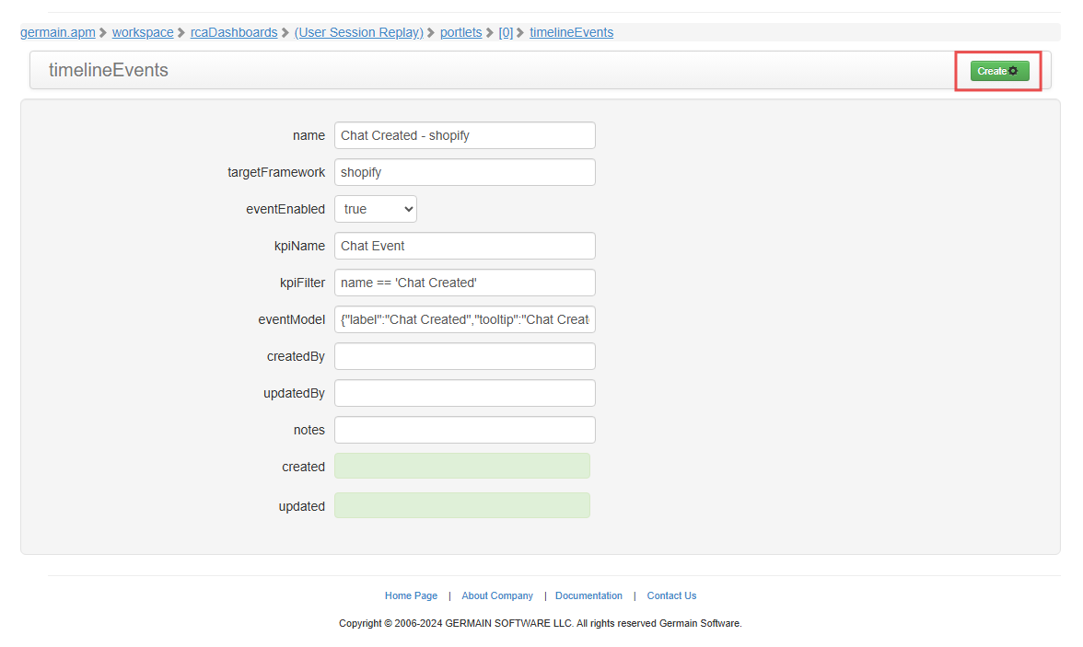Focus the targetFramework text field
Screen dimensions: 1083x647
(464, 172)
